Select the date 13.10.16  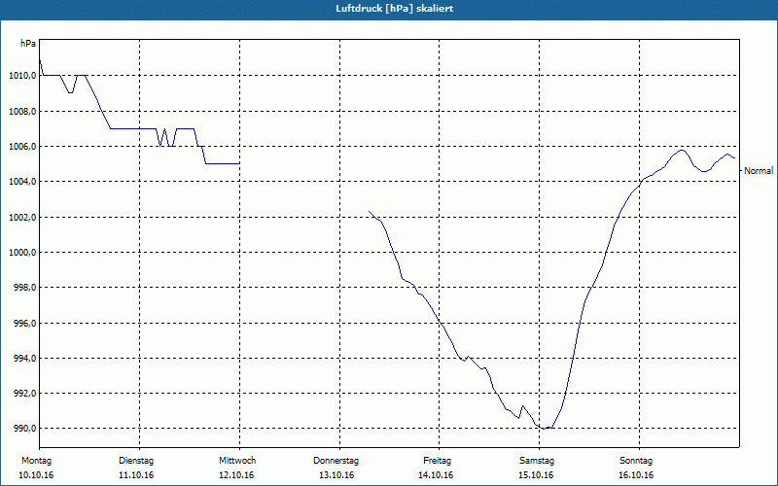(x=336, y=475)
